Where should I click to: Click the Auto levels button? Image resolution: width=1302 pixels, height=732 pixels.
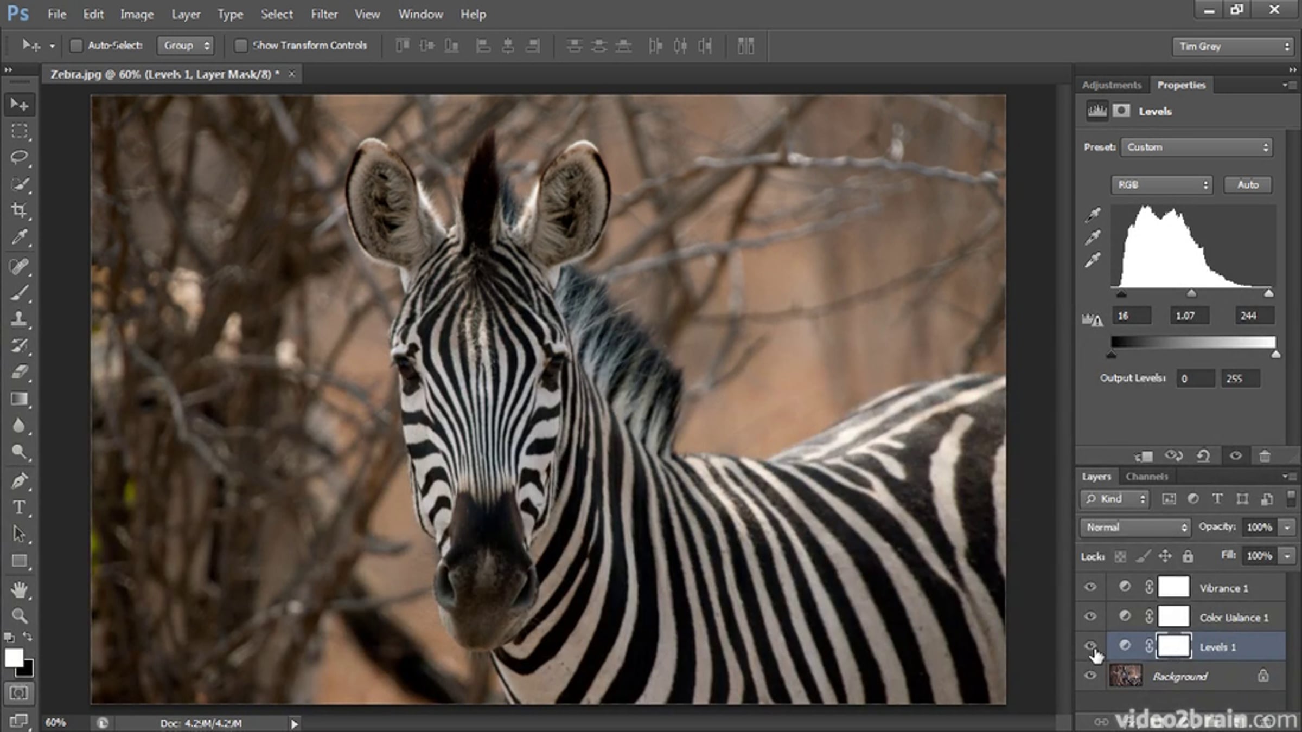click(x=1247, y=185)
